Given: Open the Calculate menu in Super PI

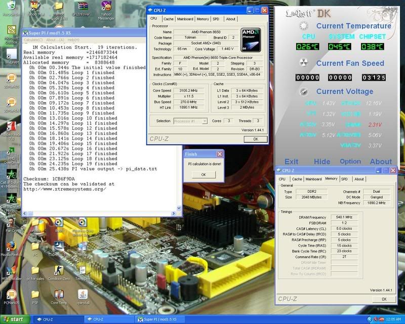Looking at the screenshot, I should tap(33, 39).
